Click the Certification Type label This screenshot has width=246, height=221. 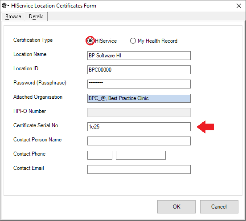point(33,40)
